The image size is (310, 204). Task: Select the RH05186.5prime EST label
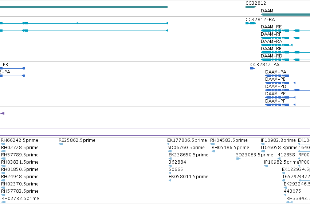230,148
